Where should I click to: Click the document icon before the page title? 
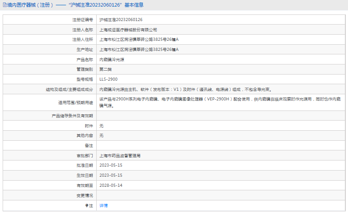[x=5, y=5]
